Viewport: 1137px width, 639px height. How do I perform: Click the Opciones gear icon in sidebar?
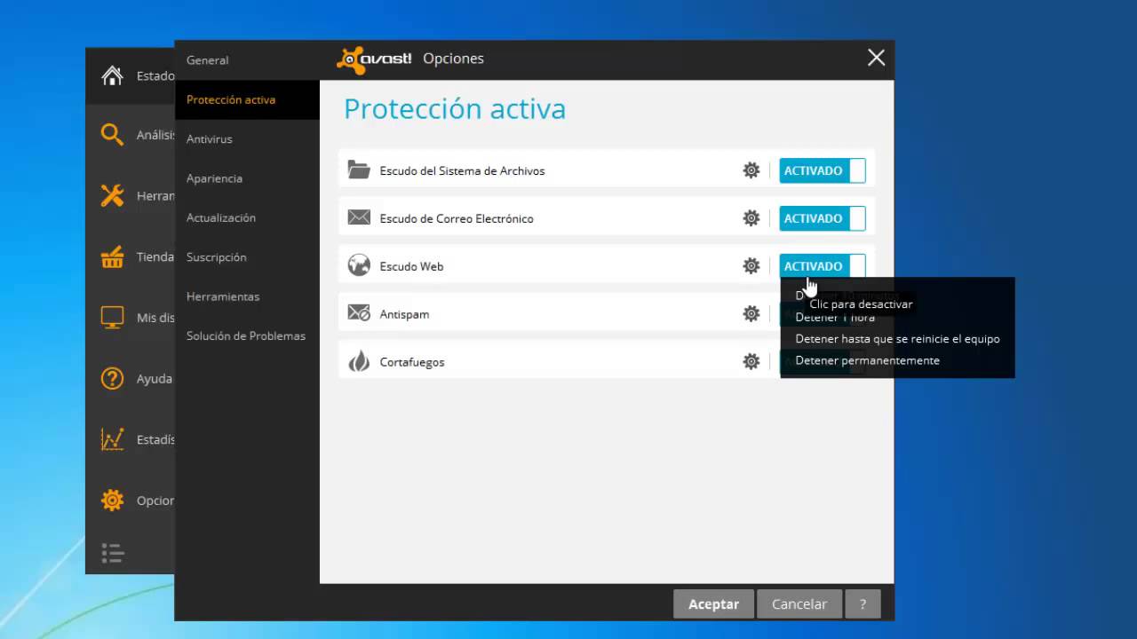112,501
